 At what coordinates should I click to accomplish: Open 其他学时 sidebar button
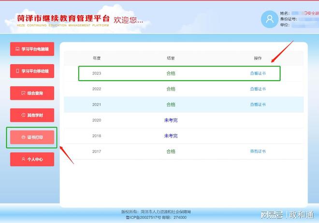[32, 115]
